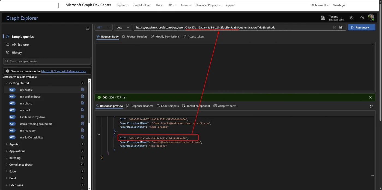The height and width of the screenshot is (190, 382).
Task: Open the Modify Permissions tab
Action: tap(165, 37)
